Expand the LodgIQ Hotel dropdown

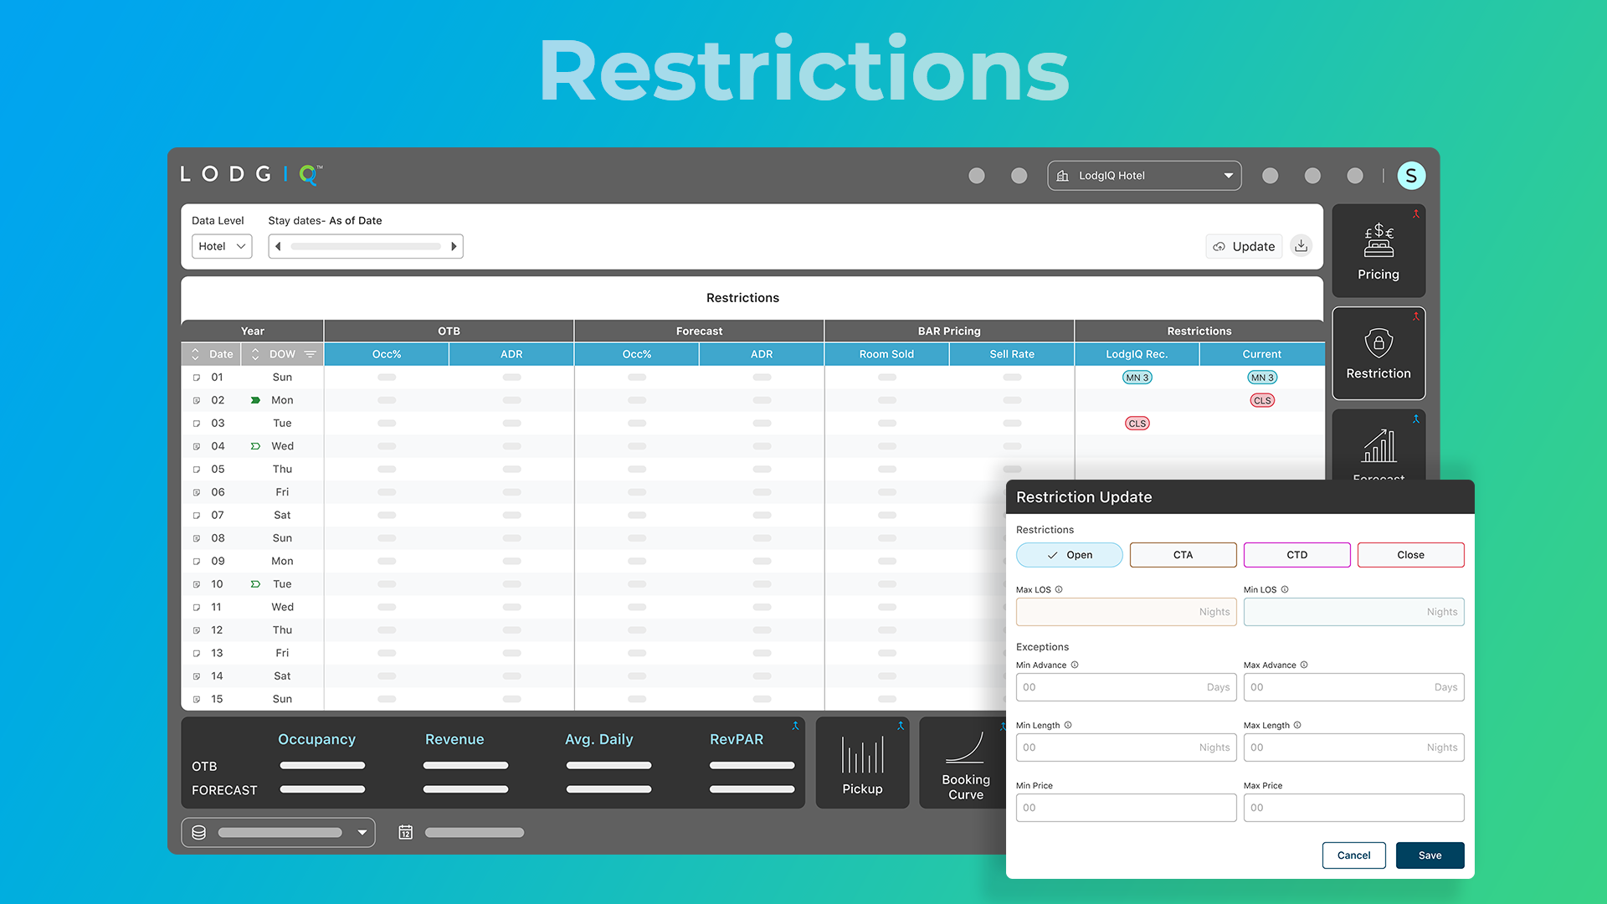pos(1143,176)
